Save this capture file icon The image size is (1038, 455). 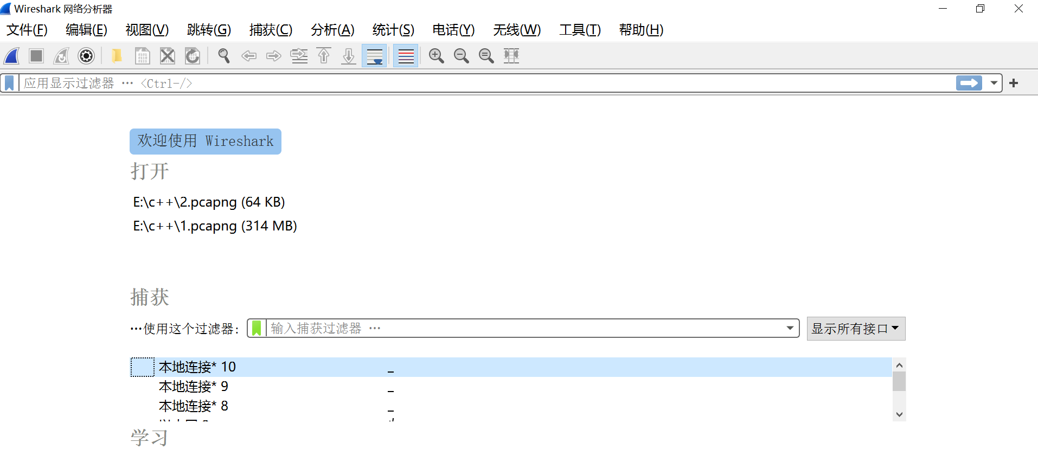point(142,56)
